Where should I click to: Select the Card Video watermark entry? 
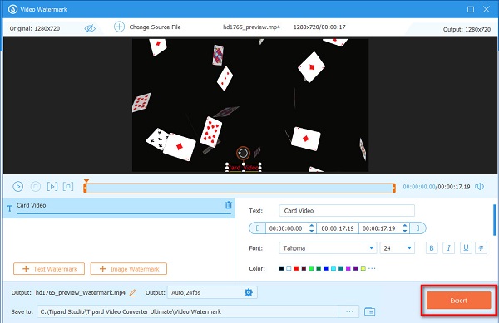point(119,206)
